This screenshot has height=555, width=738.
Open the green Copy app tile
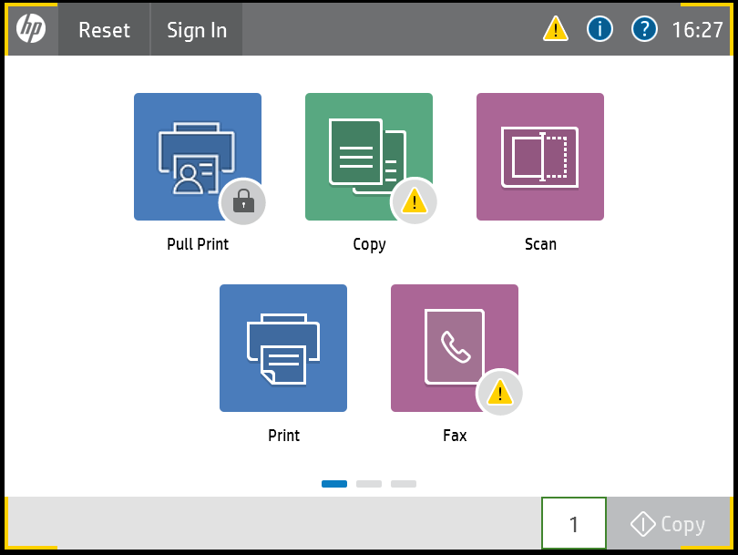(x=368, y=156)
